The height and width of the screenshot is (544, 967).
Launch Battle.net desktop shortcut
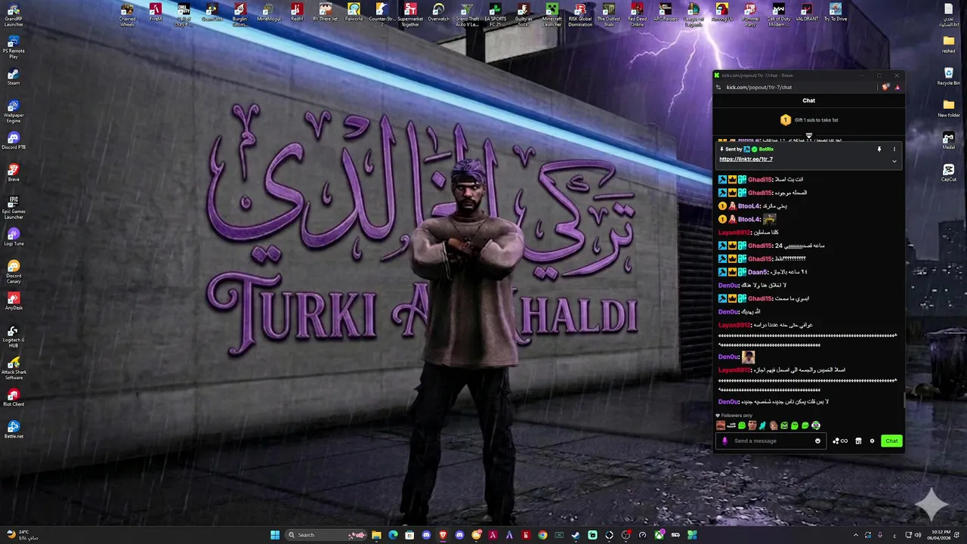pyautogui.click(x=14, y=430)
